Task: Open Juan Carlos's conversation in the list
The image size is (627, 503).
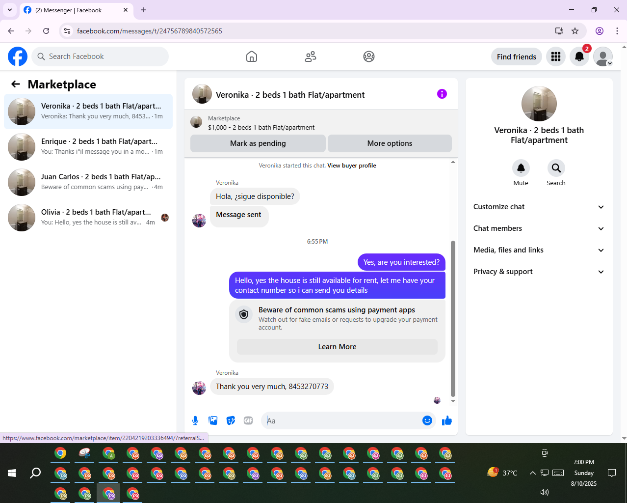Action: [88, 182]
